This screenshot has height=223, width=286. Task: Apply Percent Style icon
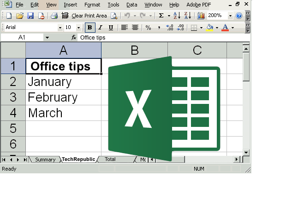(148, 28)
